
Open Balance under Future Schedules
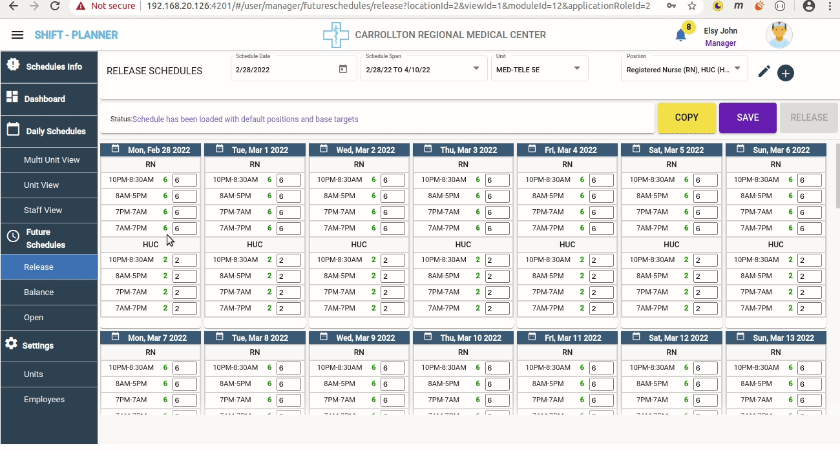coord(39,292)
